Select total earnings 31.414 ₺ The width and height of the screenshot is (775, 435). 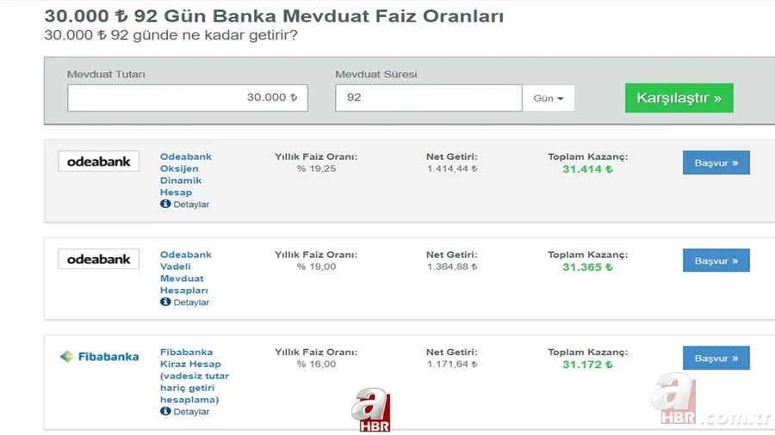point(587,169)
